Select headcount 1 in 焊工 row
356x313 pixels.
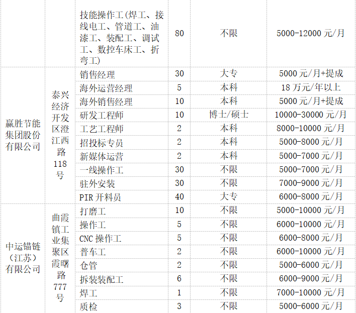click(x=179, y=292)
